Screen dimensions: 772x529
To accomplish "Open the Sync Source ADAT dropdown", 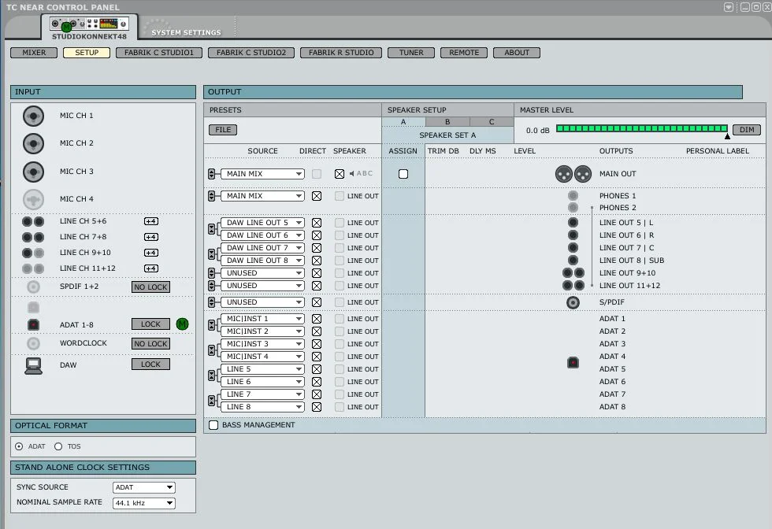I will pos(143,487).
